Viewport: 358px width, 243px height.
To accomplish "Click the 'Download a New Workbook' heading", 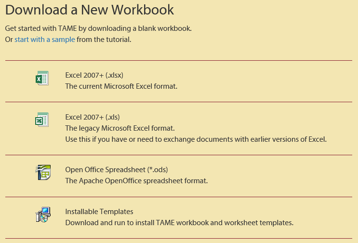I will pos(90,10).
